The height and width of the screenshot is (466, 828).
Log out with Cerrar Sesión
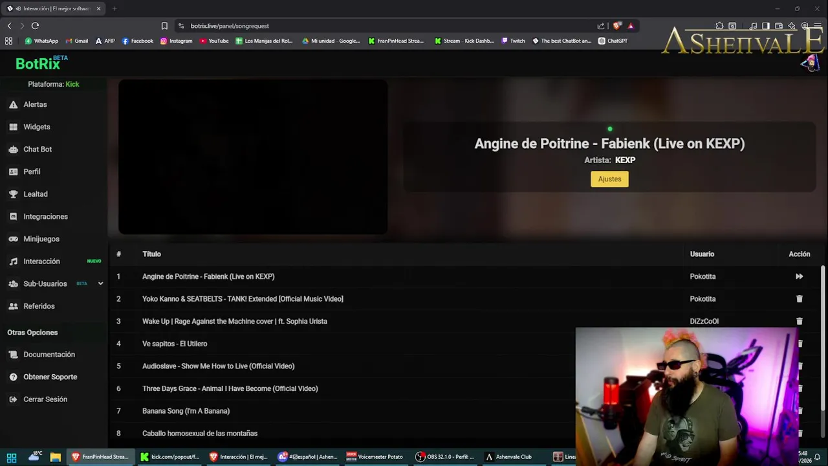point(45,399)
